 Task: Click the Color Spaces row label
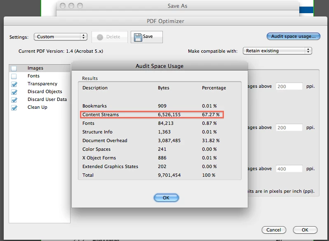(96, 149)
